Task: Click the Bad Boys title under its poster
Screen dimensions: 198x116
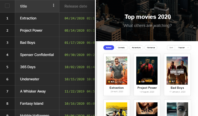Action: point(177,88)
